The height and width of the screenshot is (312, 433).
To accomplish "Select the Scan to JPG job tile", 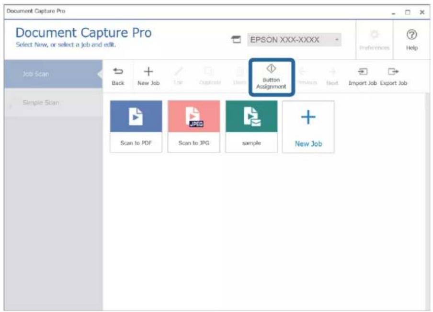I will click(x=194, y=127).
